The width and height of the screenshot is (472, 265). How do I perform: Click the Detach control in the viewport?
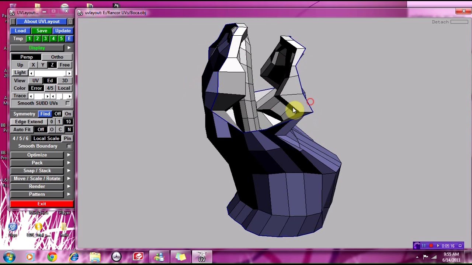(450, 22)
